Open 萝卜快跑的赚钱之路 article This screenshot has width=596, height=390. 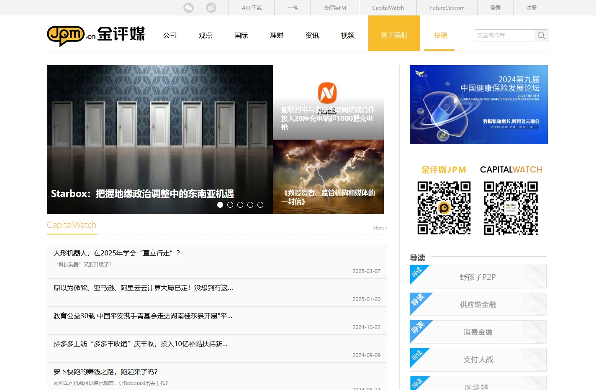105,372
